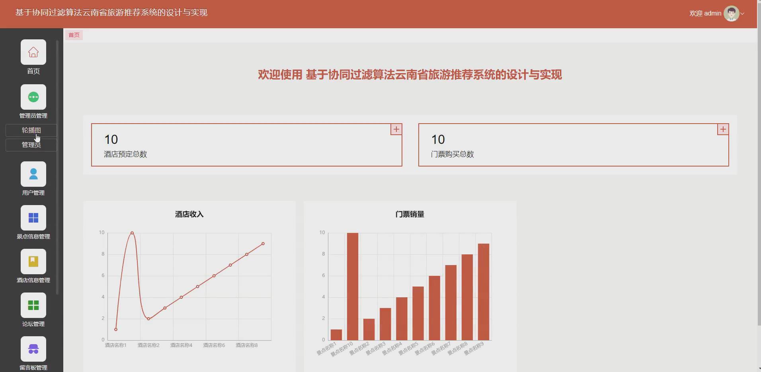Select the 酒店信息管理 icon
The image size is (761, 372).
click(x=33, y=261)
